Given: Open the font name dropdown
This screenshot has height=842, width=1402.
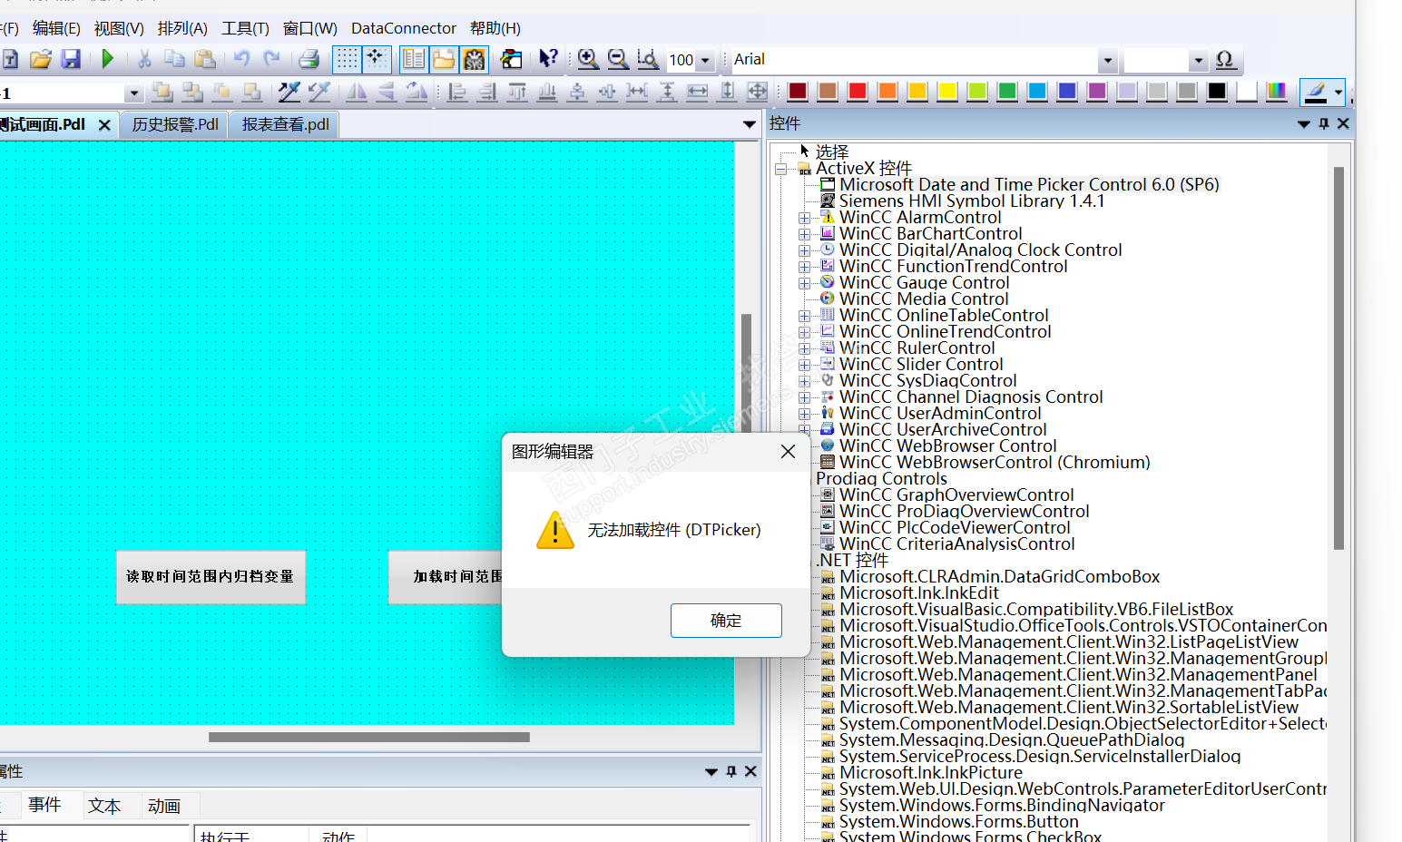Looking at the screenshot, I should [x=1107, y=61].
